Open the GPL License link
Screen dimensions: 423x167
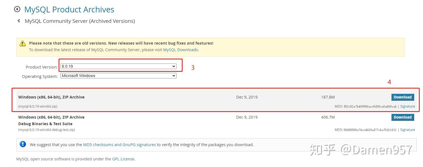[x=123, y=159]
